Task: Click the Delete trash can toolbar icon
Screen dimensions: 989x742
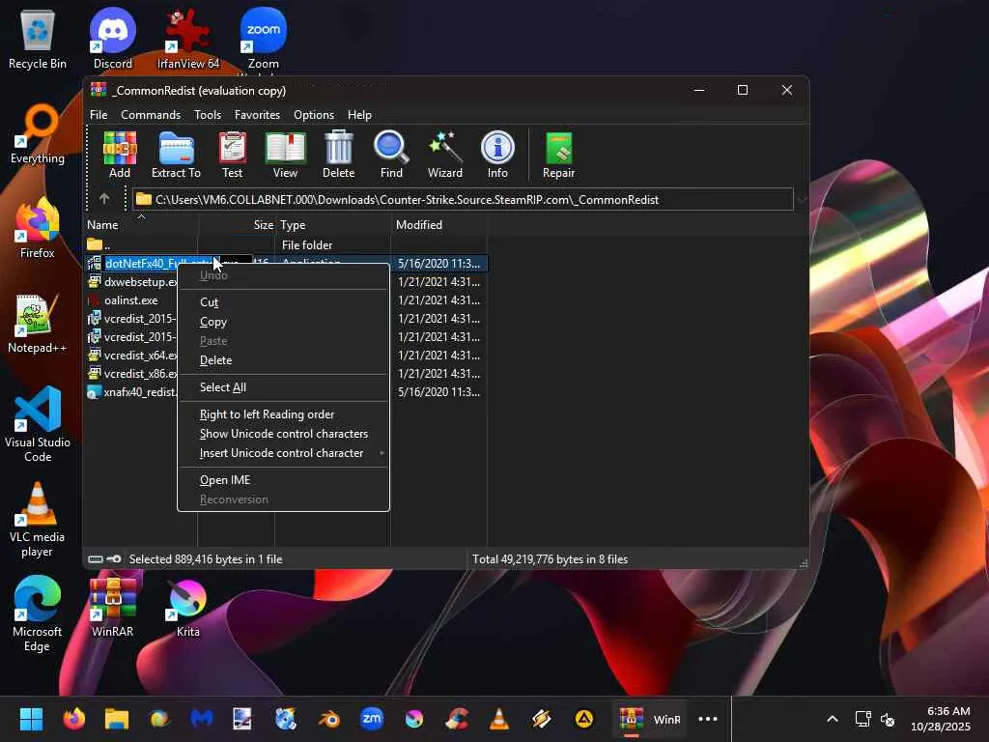Action: 338,155
